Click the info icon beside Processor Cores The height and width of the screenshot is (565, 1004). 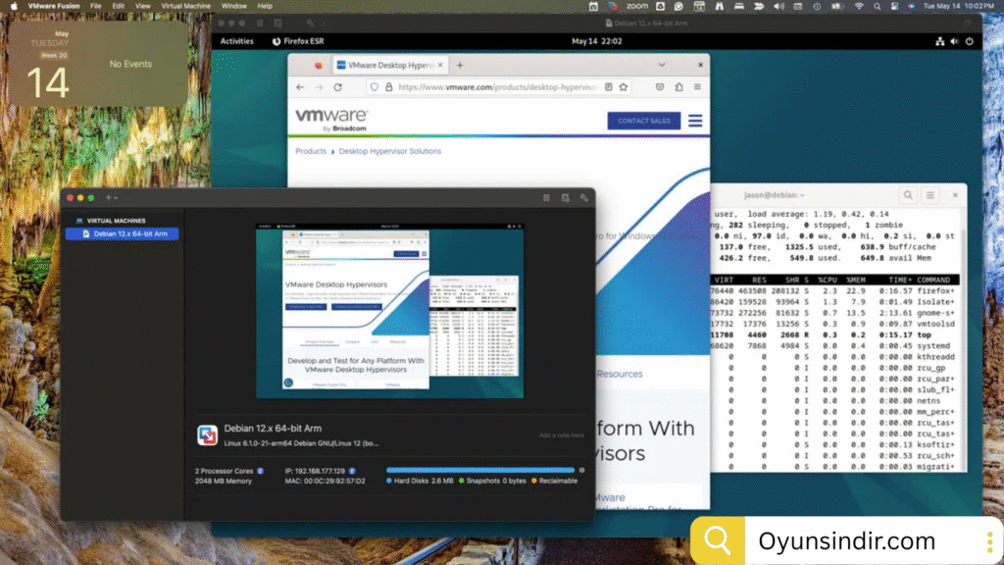260,471
